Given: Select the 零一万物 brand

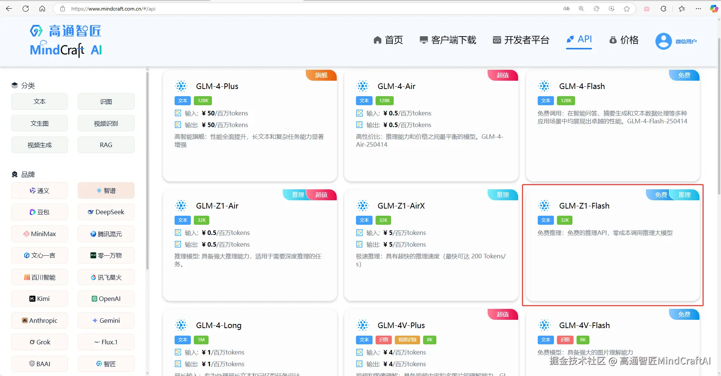Looking at the screenshot, I should click(x=106, y=255).
